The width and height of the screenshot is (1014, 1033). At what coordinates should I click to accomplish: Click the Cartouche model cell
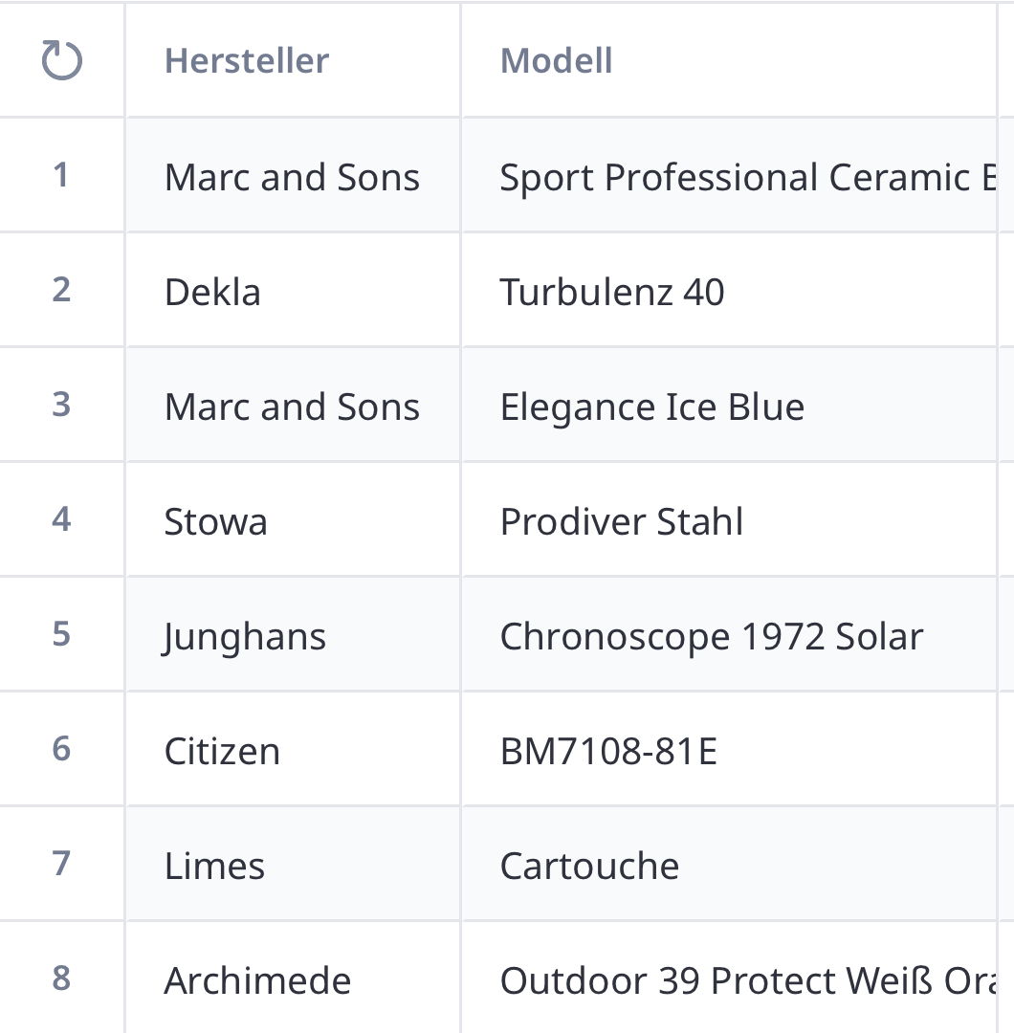[589, 866]
